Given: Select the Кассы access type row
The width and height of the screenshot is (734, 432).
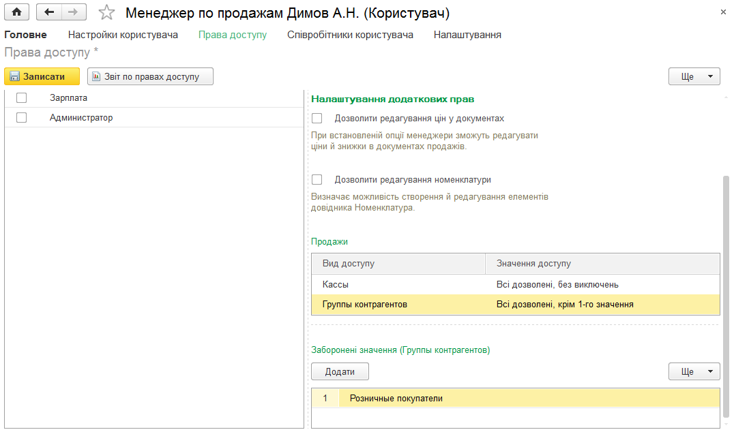Looking at the screenshot, I should tap(516, 284).
